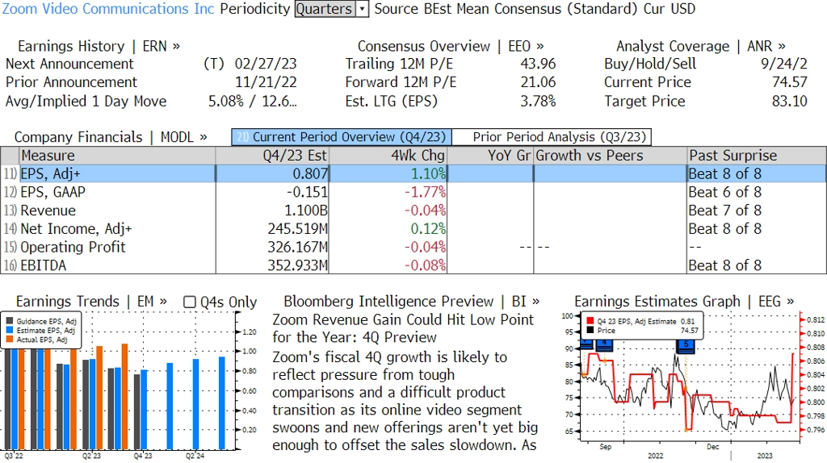Click the 1.100B revenue estimate

click(x=306, y=211)
